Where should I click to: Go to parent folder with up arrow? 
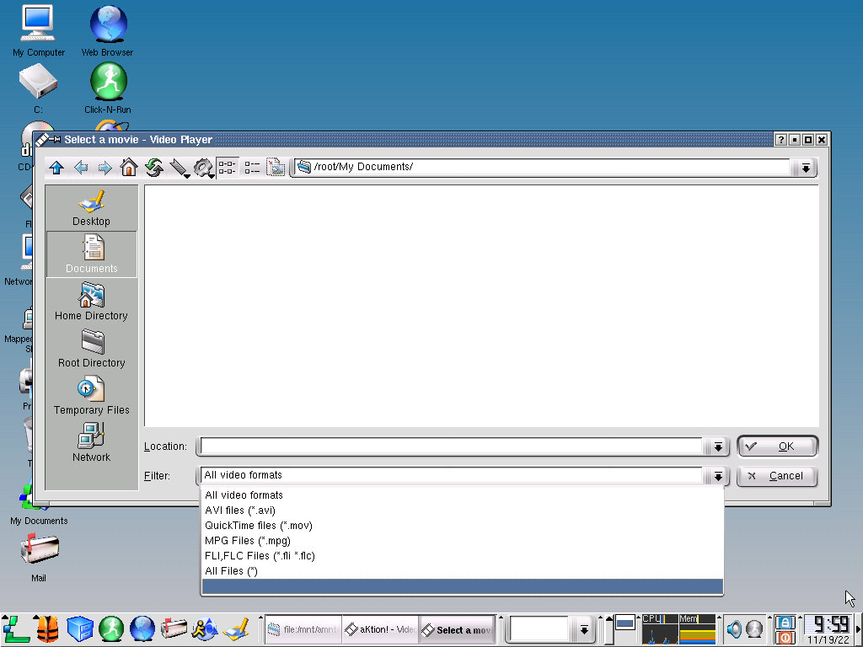pyautogui.click(x=56, y=168)
